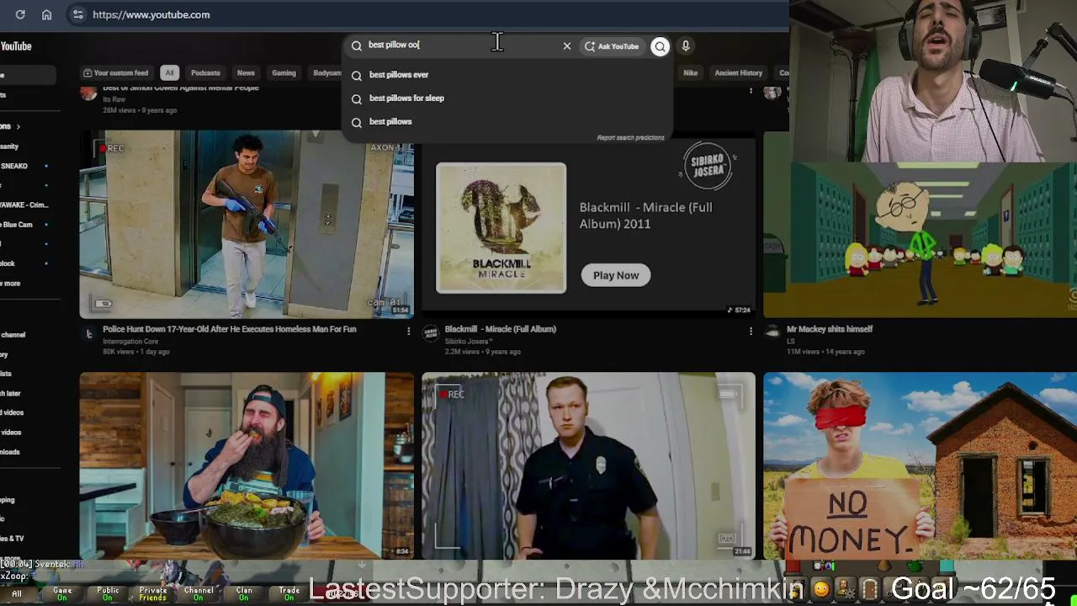Open Its Raw channel avatar
Image resolution: width=1077 pixels, height=606 pixels.
(x=88, y=93)
